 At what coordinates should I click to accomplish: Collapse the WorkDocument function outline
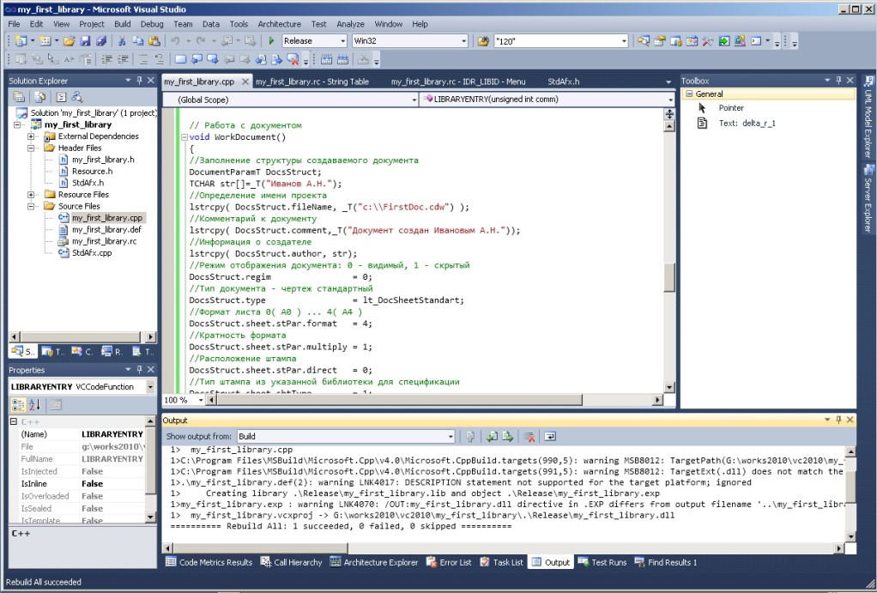pos(184,137)
